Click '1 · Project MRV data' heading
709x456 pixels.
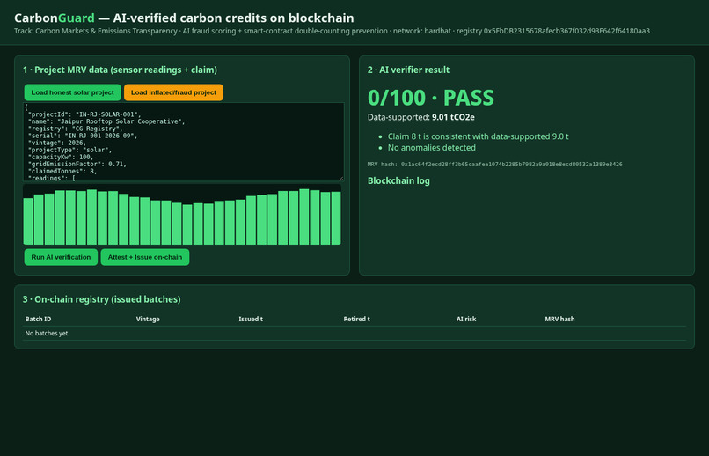(120, 70)
